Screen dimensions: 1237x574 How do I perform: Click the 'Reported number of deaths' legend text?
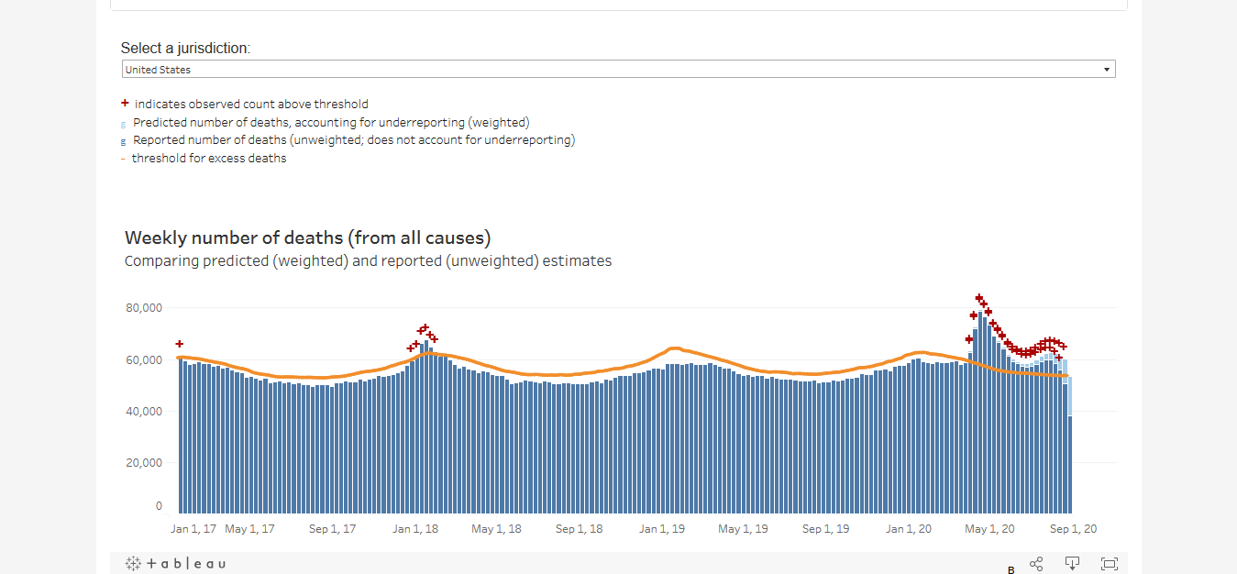pos(354,140)
